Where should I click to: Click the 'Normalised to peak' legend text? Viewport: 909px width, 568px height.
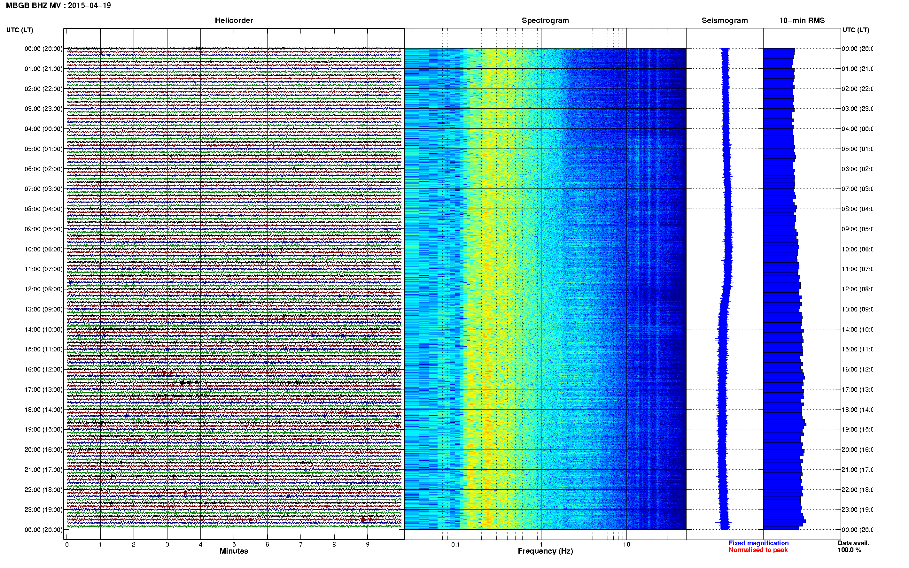pos(758,550)
